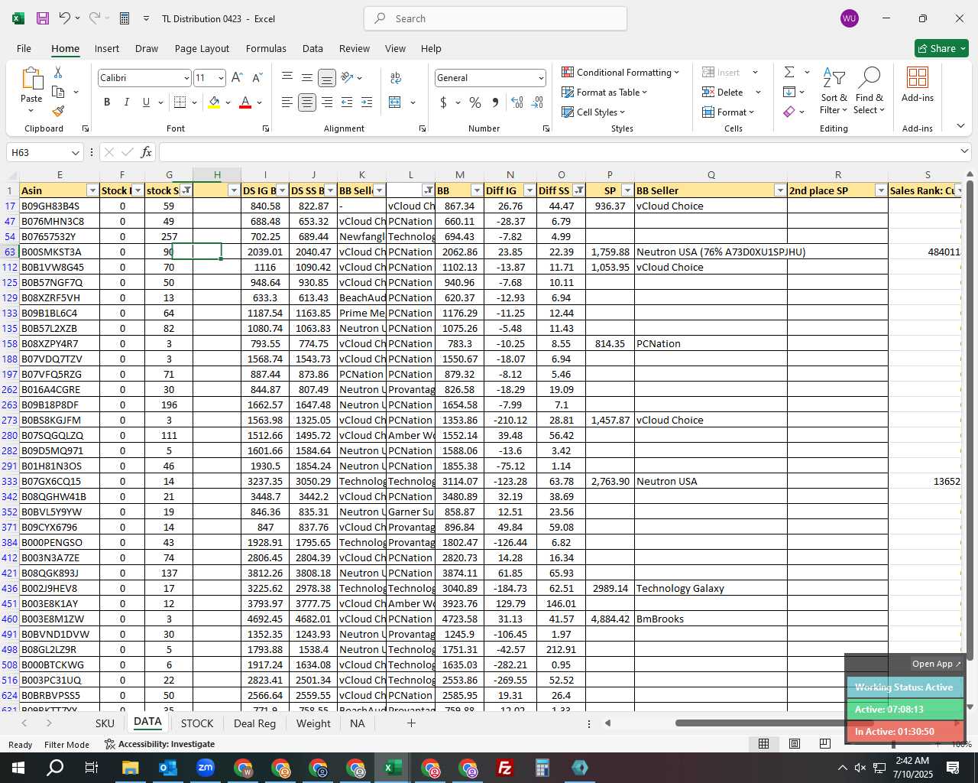This screenshot has height=783, width=978.
Task: Switch to Page Break Preview in status bar
Action: click(x=824, y=744)
